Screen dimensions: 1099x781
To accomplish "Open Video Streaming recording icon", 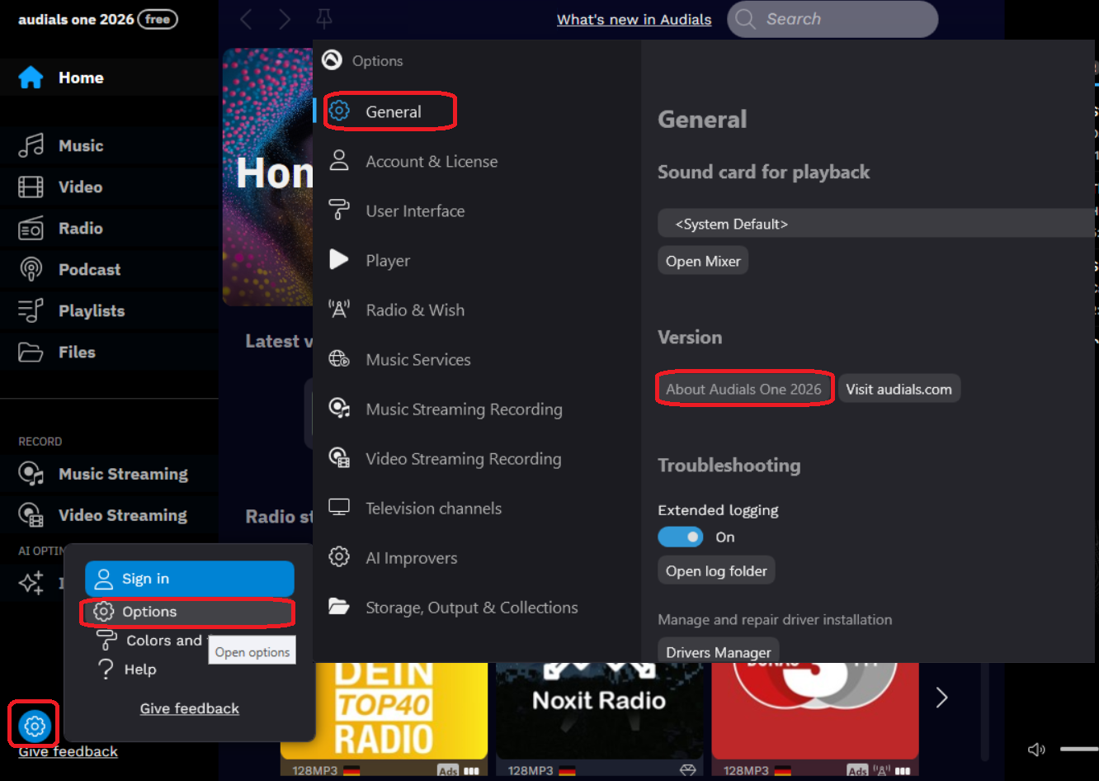I will [31, 515].
